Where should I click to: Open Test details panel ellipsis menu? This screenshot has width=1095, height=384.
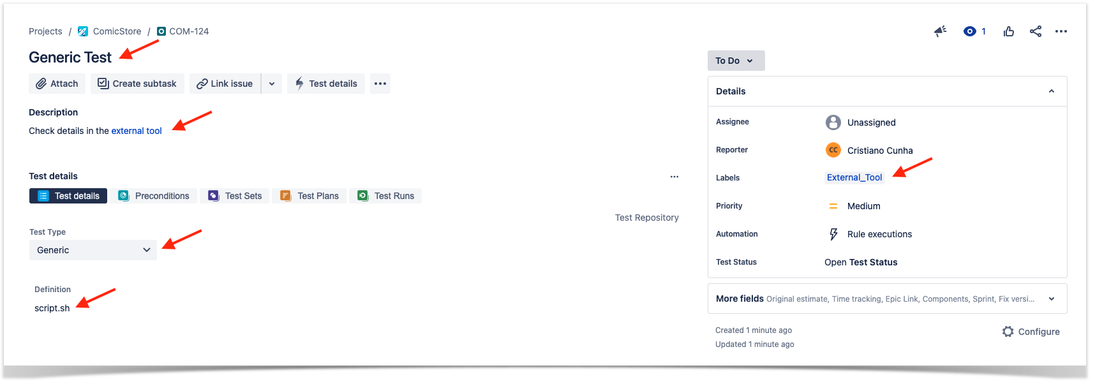pos(674,177)
